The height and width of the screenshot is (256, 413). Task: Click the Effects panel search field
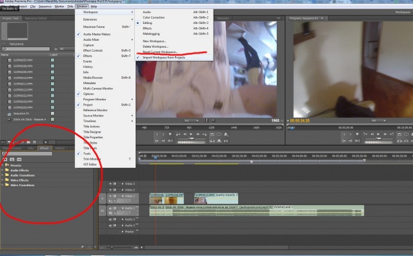27,154
